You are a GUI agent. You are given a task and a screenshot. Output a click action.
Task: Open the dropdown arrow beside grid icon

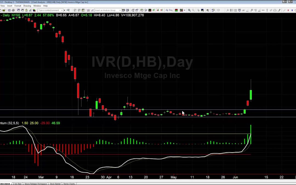pyautogui.click(x=185, y=10)
